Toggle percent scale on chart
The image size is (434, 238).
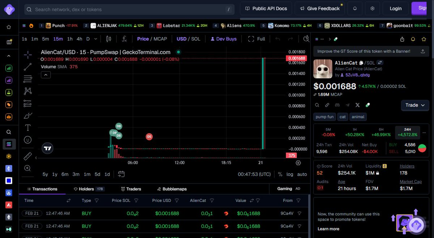pos(280,174)
